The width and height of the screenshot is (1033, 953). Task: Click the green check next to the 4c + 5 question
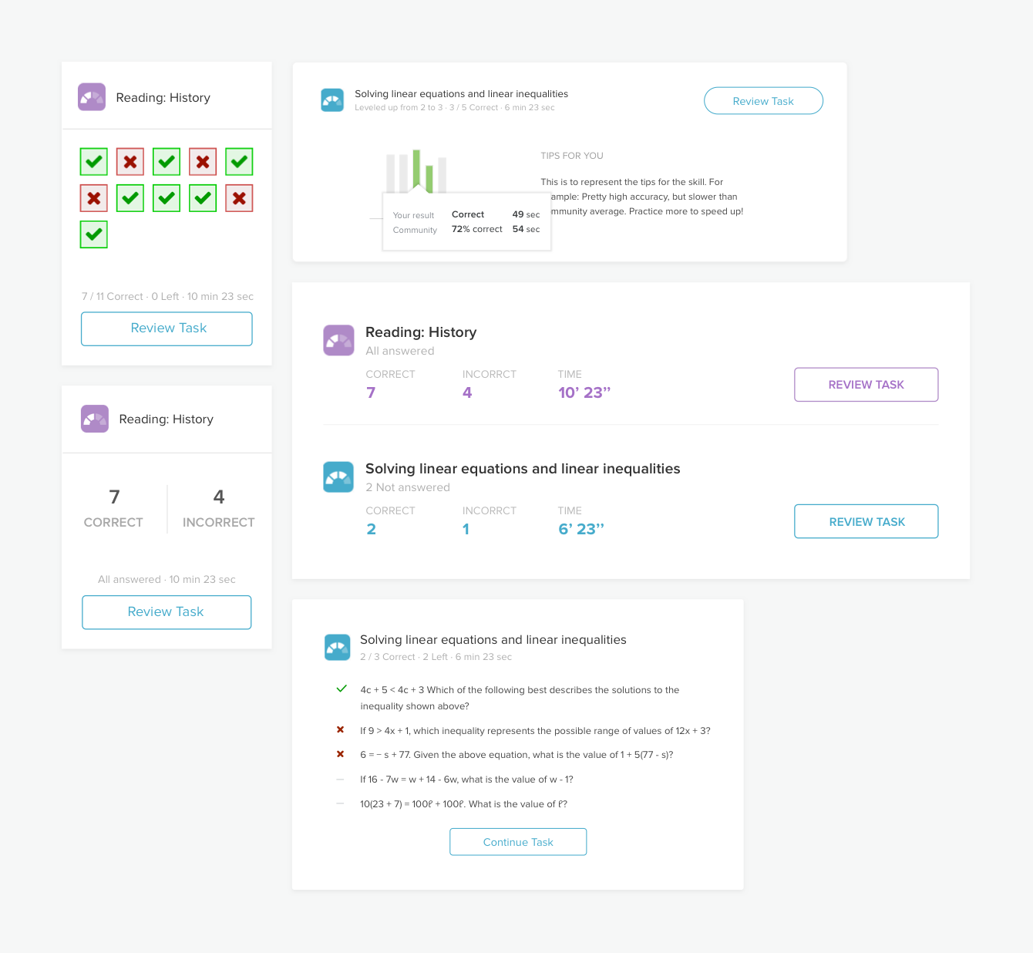click(x=342, y=689)
